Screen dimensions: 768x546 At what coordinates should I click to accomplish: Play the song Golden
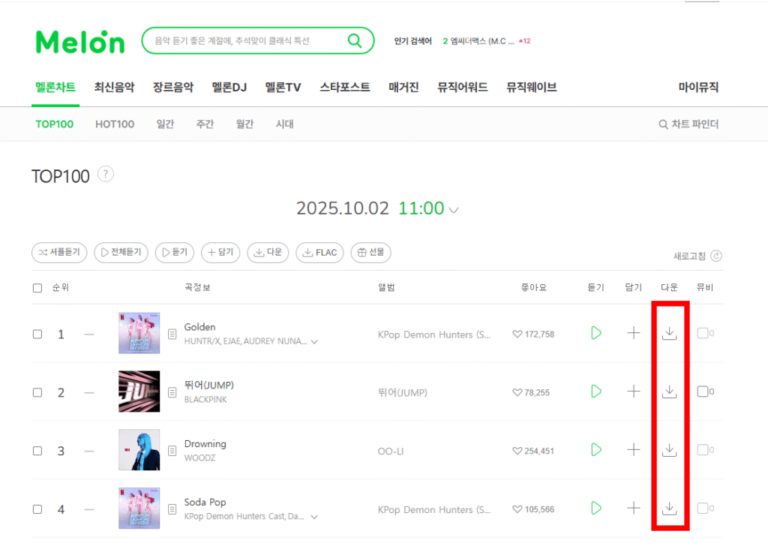coord(596,334)
